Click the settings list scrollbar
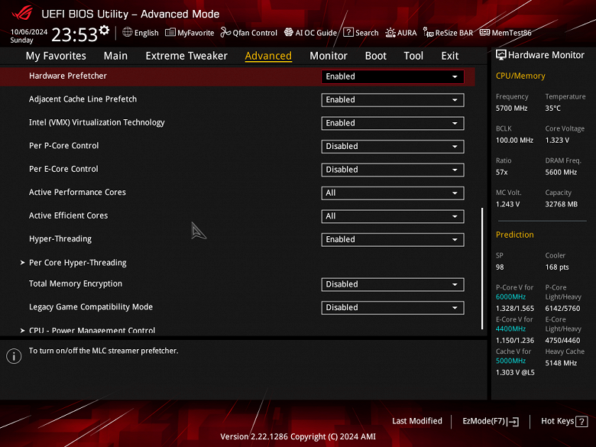Screen dimensions: 596x447 482,268
